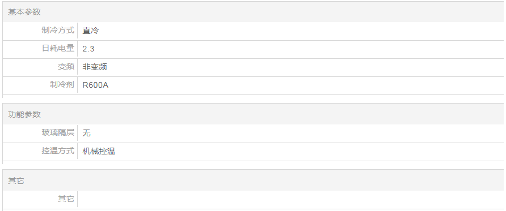The width and height of the screenshot is (506, 211).
Task: Click the blank area of 制冷剂 row
Action: [306, 85]
